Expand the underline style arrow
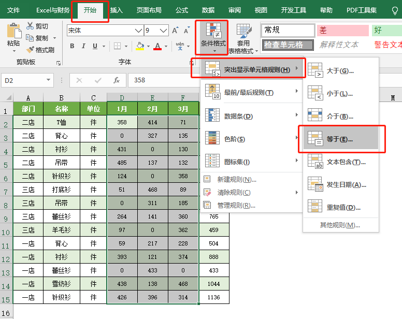Viewport: 402px width, 319px height. pyautogui.click(x=104, y=47)
